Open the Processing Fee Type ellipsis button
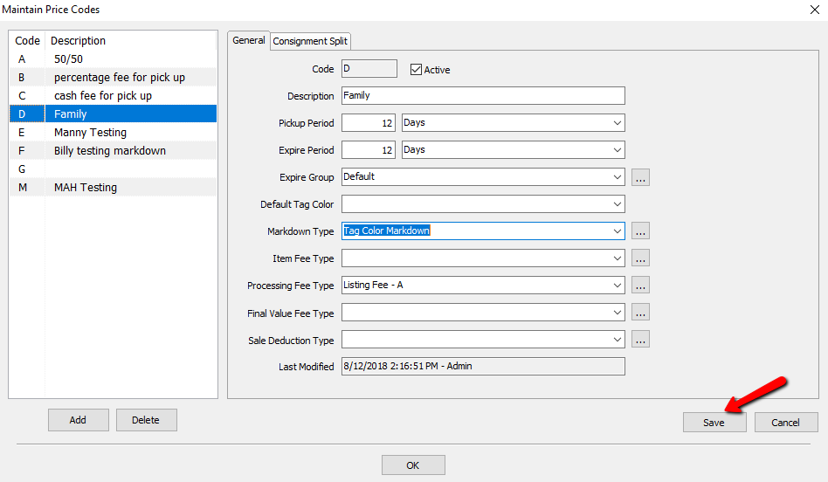The image size is (828, 482). click(640, 285)
